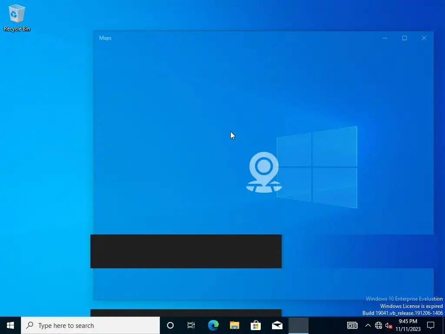This screenshot has width=445, height=334.
Task: Open News and interests on the taskbar
Action: [x=352, y=325]
